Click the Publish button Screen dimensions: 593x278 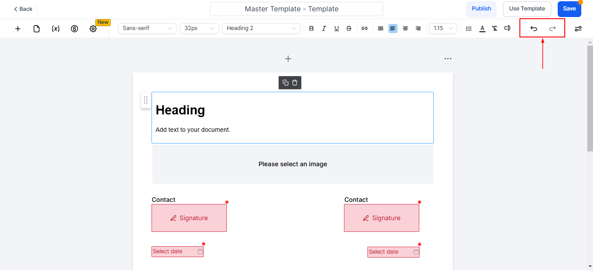(x=481, y=9)
